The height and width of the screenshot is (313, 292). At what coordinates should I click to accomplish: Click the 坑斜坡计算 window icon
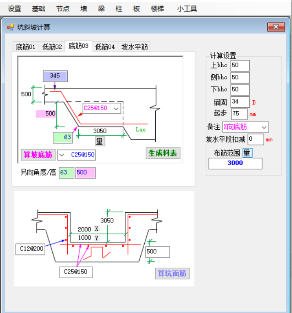[11, 27]
